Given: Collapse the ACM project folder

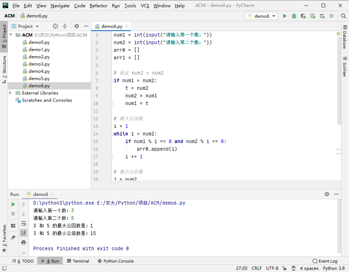Looking at the screenshot, I should (x=10, y=35).
